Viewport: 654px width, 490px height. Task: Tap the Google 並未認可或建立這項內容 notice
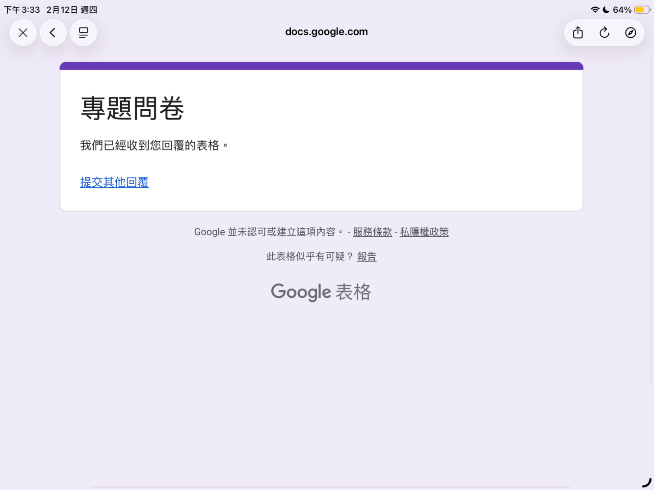(x=269, y=232)
